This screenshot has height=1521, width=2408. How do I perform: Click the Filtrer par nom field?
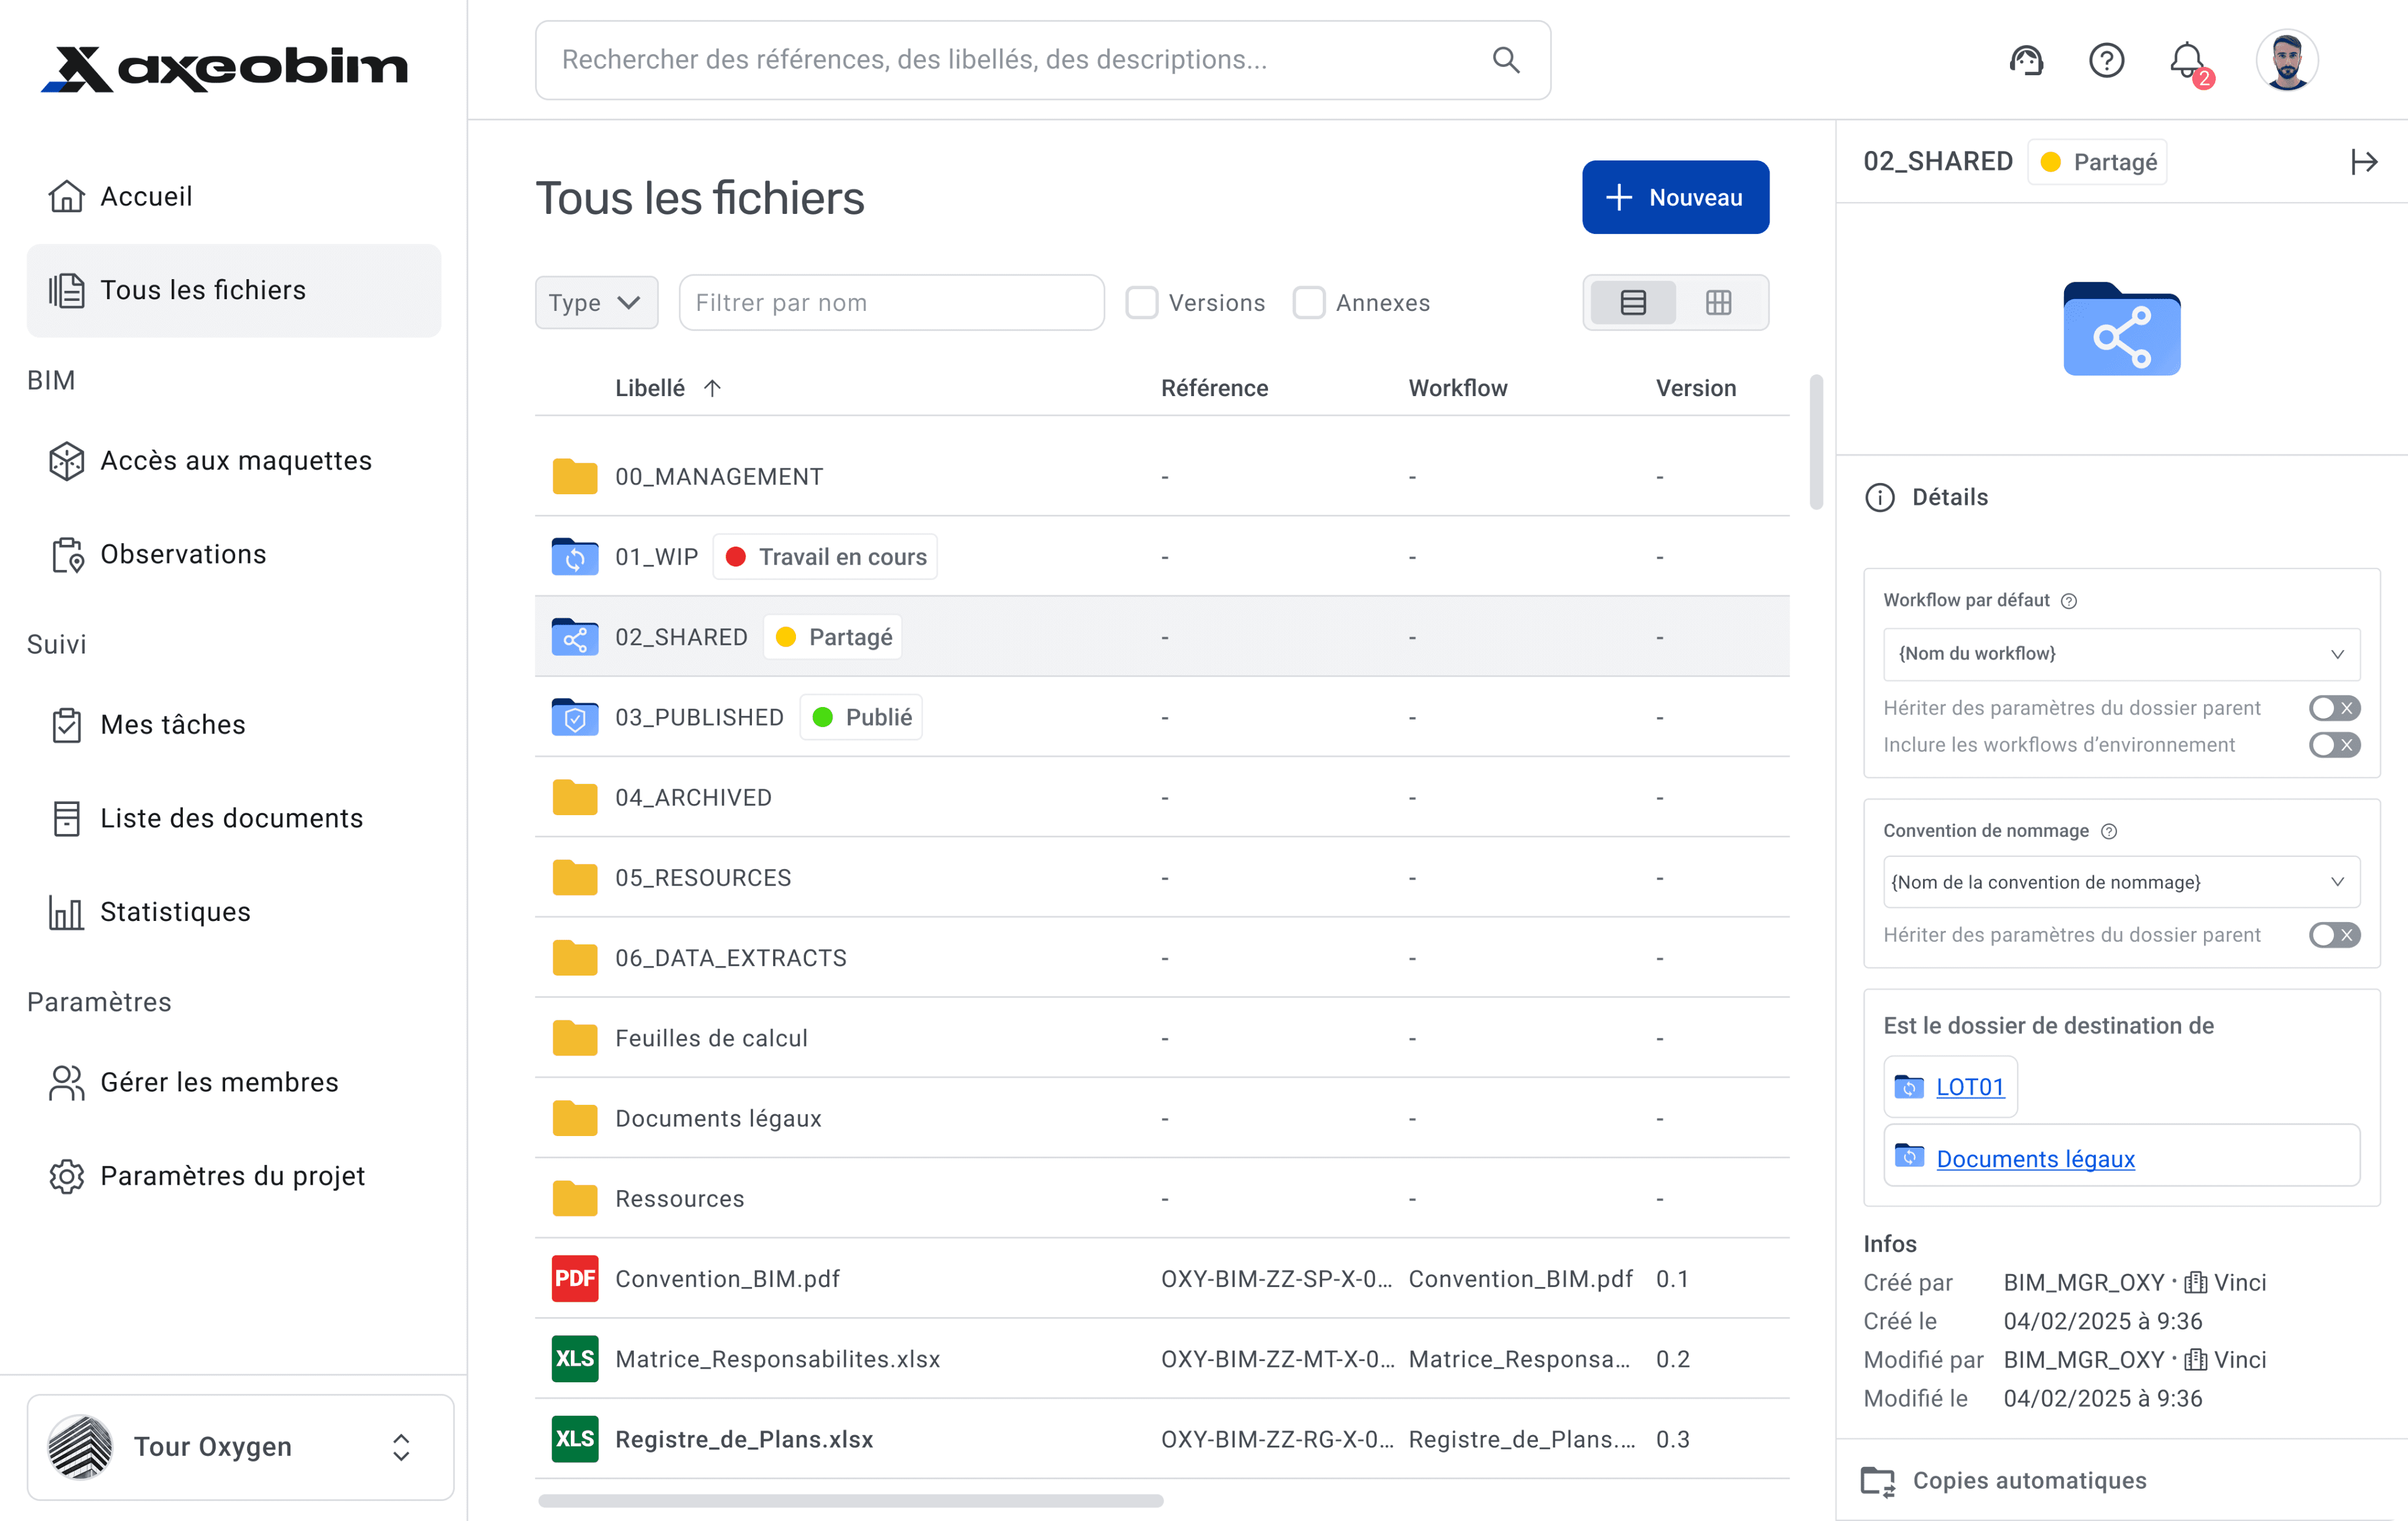(x=890, y=303)
